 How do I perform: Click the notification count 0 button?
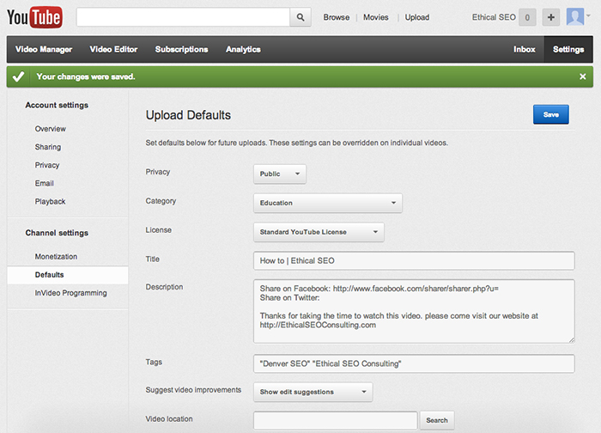pos(527,17)
